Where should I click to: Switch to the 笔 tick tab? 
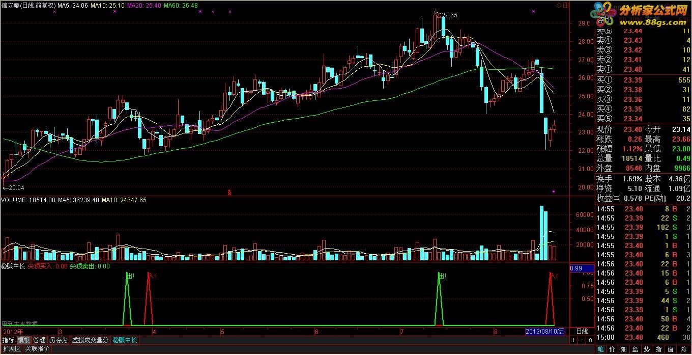point(600,349)
